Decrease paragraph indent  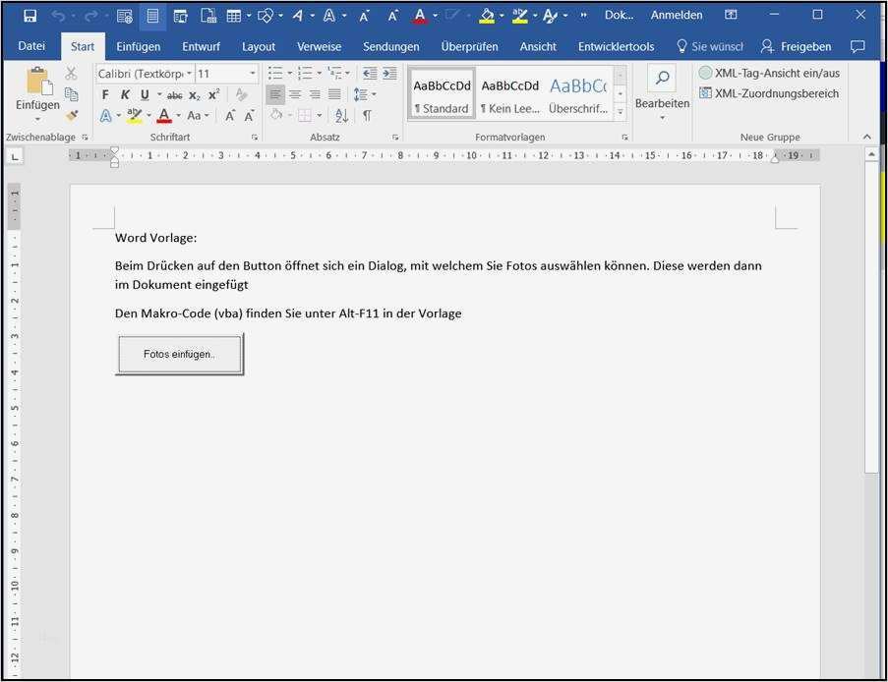[x=370, y=73]
